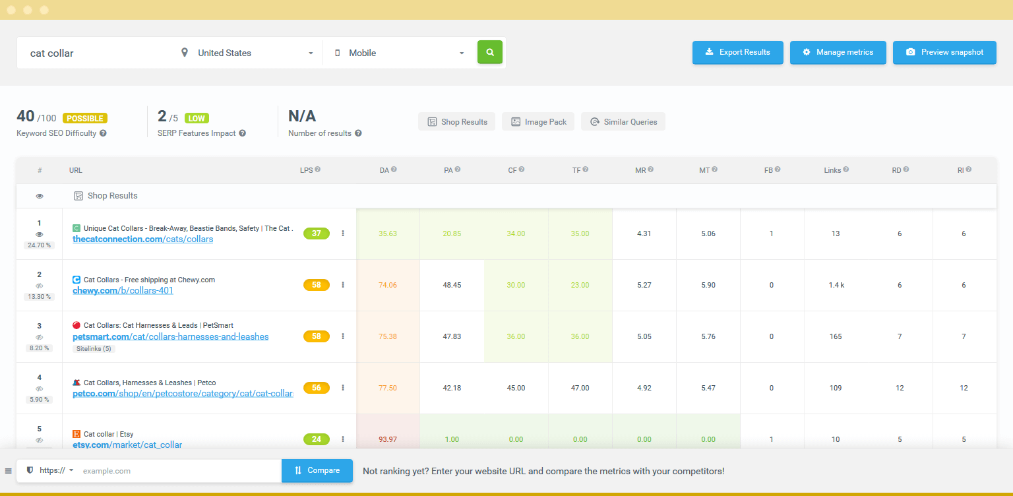
Task: Open the three-dot menu on the Etsy result
Action: tap(342, 439)
